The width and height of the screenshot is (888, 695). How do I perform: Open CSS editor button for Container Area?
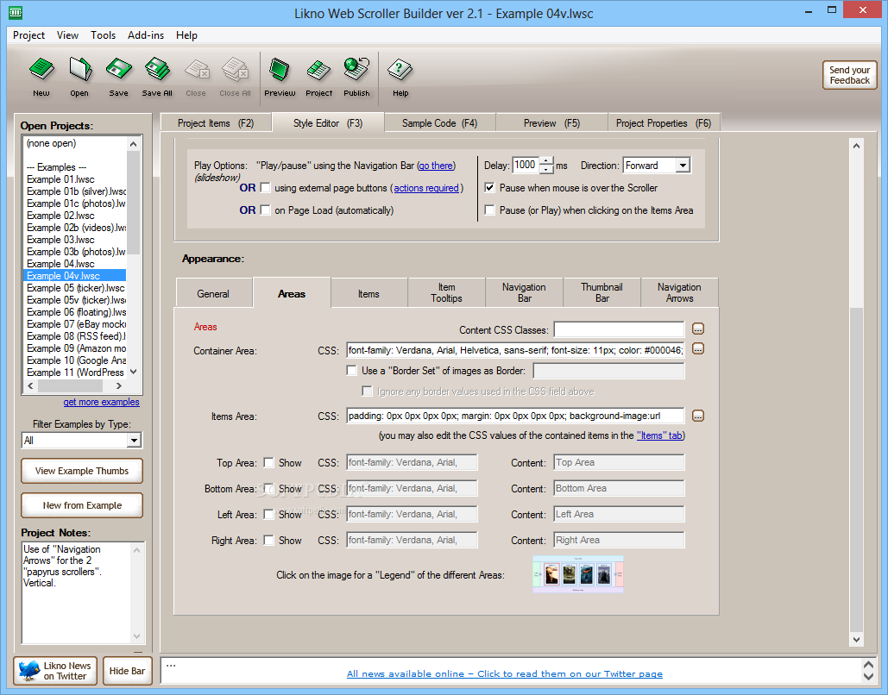pos(698,349)
